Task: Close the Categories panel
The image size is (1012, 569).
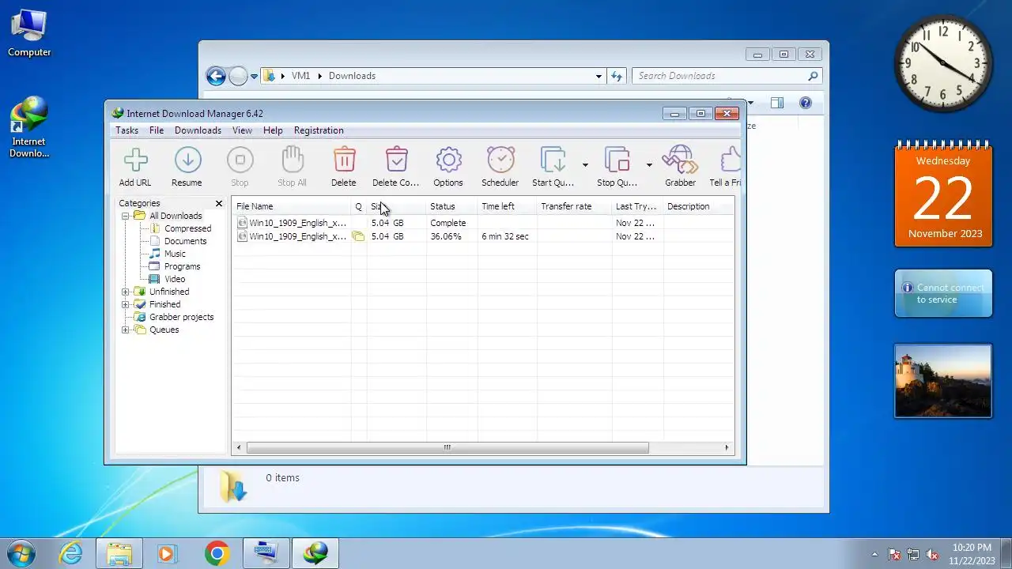Action: (x=219, y=204)
